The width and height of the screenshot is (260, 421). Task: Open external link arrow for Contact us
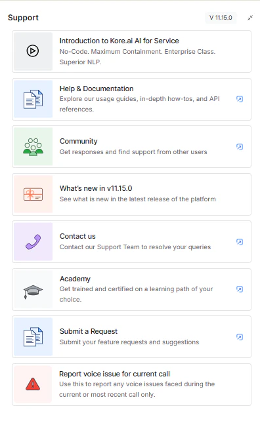coord(240,242)
